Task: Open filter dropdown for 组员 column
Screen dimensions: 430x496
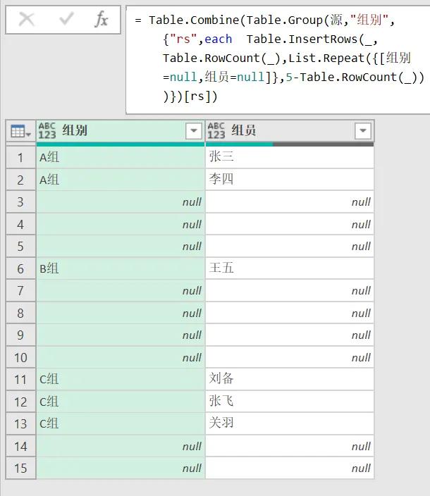Action: point(363,130)
